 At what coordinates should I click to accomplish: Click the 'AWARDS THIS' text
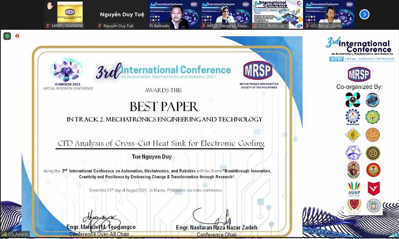pyautogui.click(x=163, y=90)
